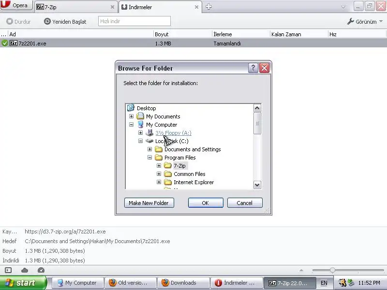
Task: Expand the 7-Zip folder node
Action: (x=159, y=165)
